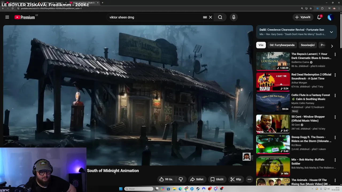Dislike the video with the thumbs-down button
Screen dimensions: 342x192
pyautogui.click(x=181, y=179)
